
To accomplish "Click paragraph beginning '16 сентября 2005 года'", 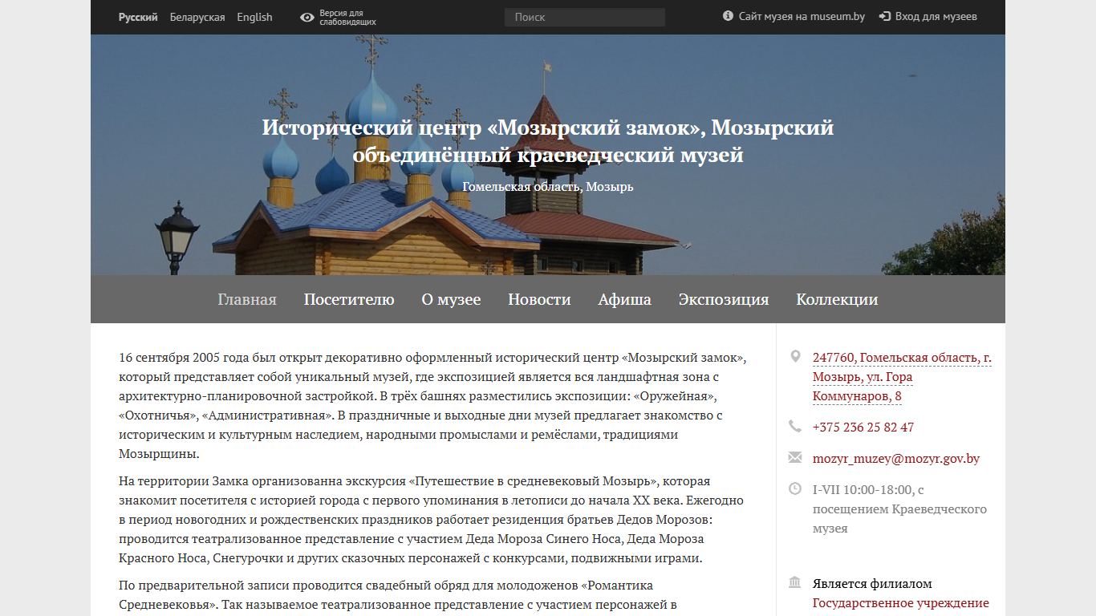I will (x=432, y=406).
